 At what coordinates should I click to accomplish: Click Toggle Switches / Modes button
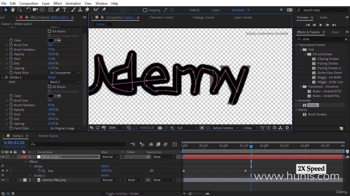pos(122,193)
